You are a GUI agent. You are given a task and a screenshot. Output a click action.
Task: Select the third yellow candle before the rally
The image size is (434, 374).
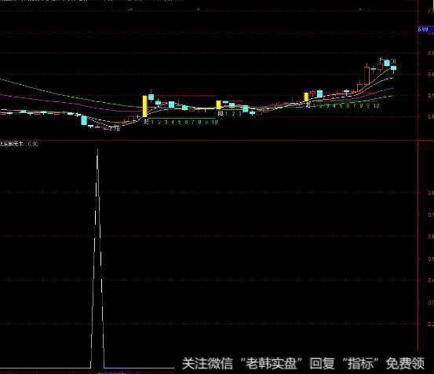click(x=306, y=97)
